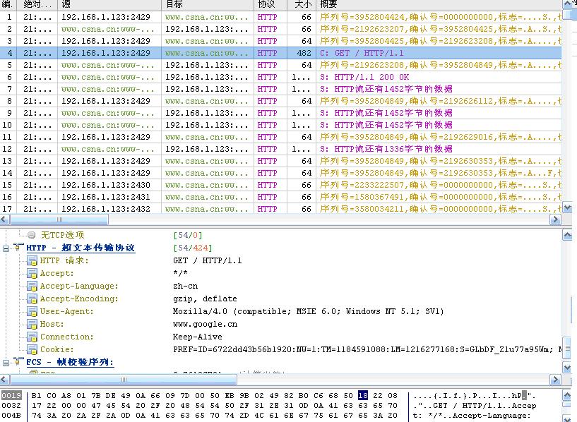
Task: Select the Accept-Language field icon
Action: tap(32, 286)
